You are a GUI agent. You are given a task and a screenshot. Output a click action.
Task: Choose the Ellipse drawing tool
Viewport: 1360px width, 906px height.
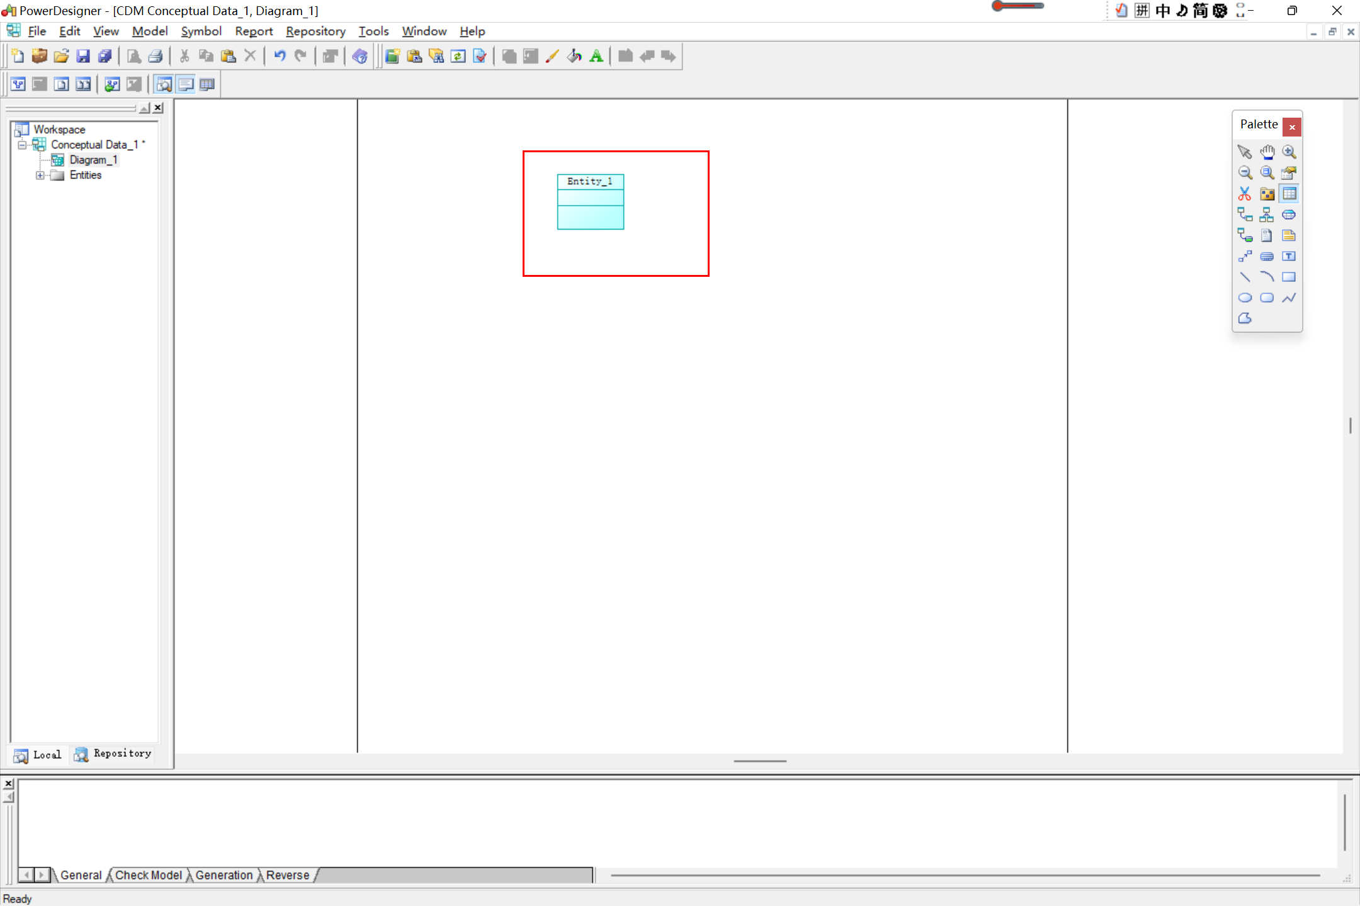(1245, 298)
